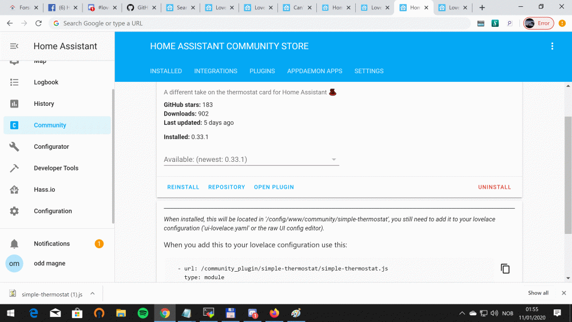572x322 pixels.
Task: Open the green S extension icon
Action: click(x=495, y=23)
